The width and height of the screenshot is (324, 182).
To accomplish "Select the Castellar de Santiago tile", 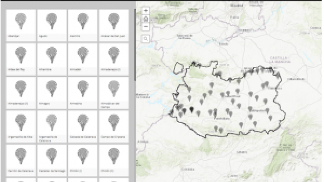I will (52, 160).
